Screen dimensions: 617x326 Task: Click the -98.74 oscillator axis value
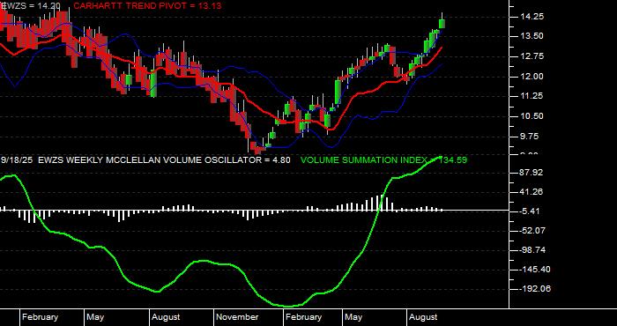[x=532, y=250]
